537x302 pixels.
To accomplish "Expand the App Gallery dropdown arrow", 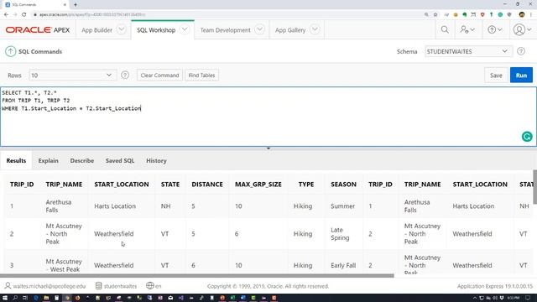I will pyautogui.click(x=315, y=29).
